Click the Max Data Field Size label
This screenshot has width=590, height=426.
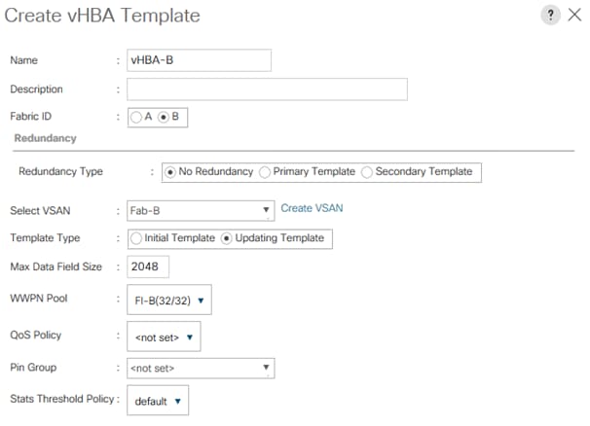click(56, 266)
